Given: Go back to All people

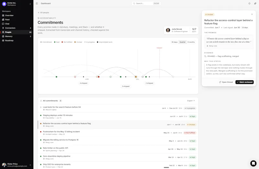Looking at the screenshot, I should [x=43, y=13].
